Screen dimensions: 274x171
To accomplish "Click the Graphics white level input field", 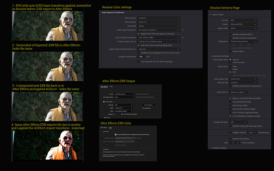I will click(141, 57).
